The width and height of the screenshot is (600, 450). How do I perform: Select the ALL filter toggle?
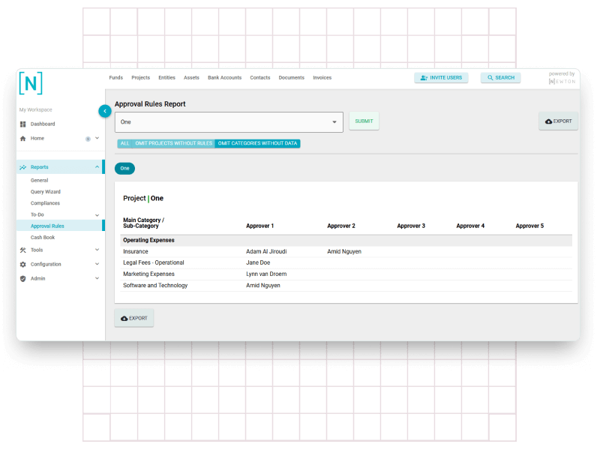coord(124,143)
